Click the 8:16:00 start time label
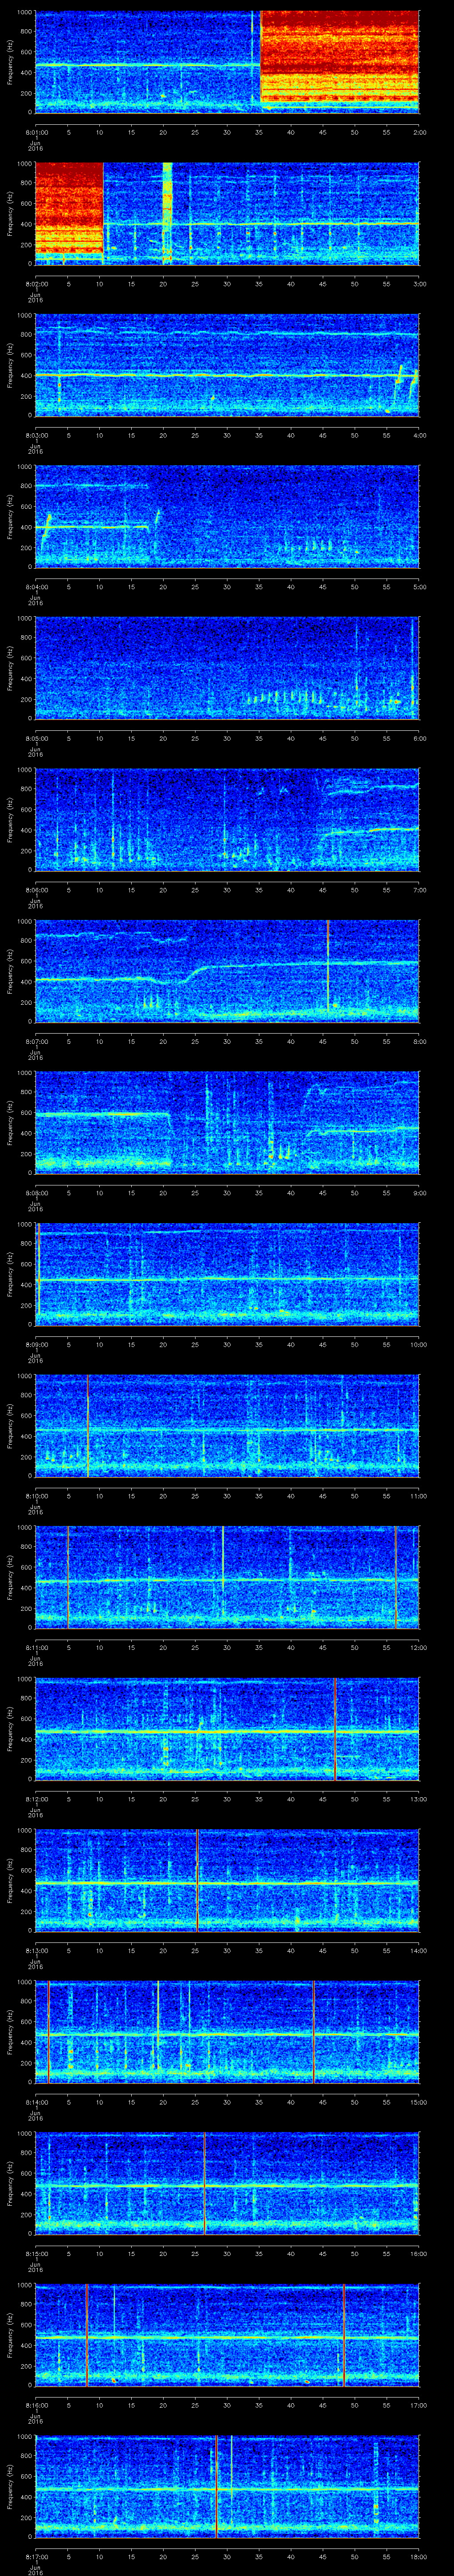 click(x=36, y=2405)
